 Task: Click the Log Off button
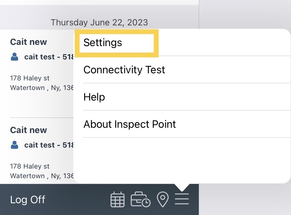pyautogui.click(x=27, y=200)
